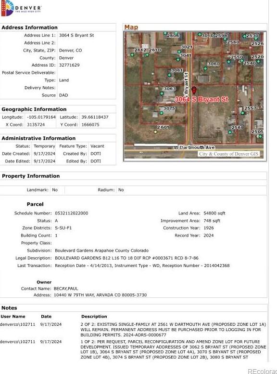Click the 3064 S Bryant St map label
The image size is (277, 374).
pyautogui.click(x=201, y=99)
